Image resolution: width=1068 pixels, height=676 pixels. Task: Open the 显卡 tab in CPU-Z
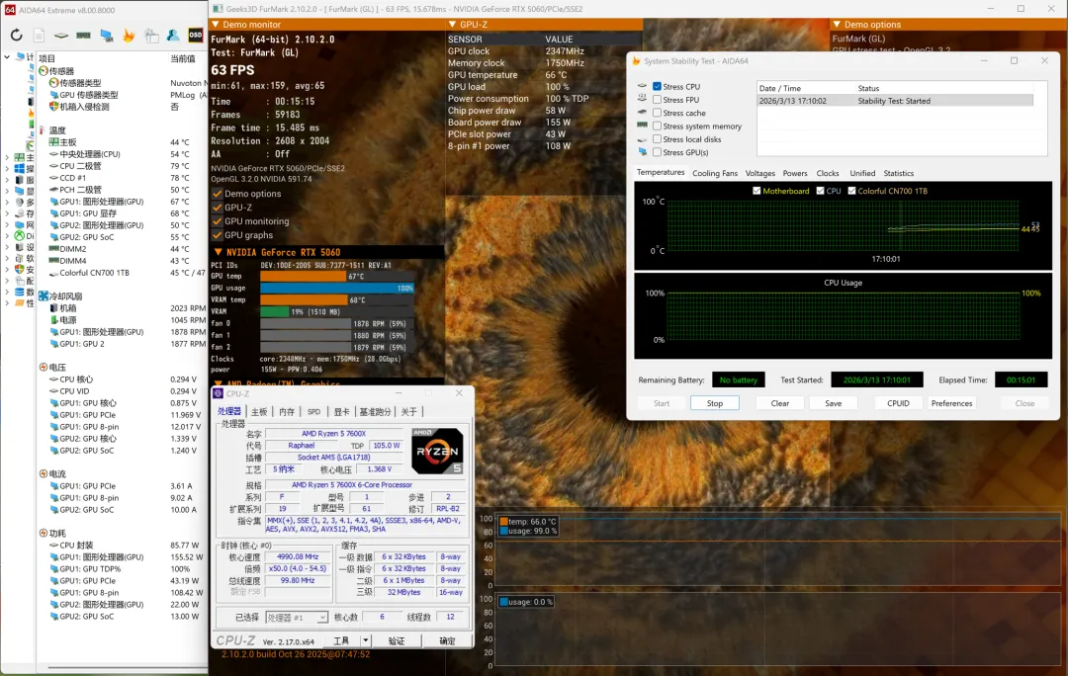341,412
